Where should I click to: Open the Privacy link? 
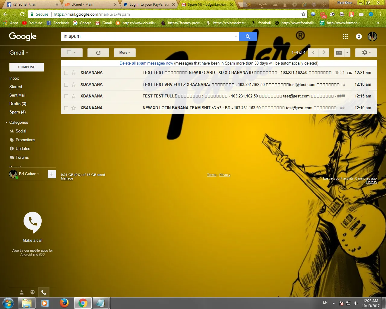[x=225, y=175]
